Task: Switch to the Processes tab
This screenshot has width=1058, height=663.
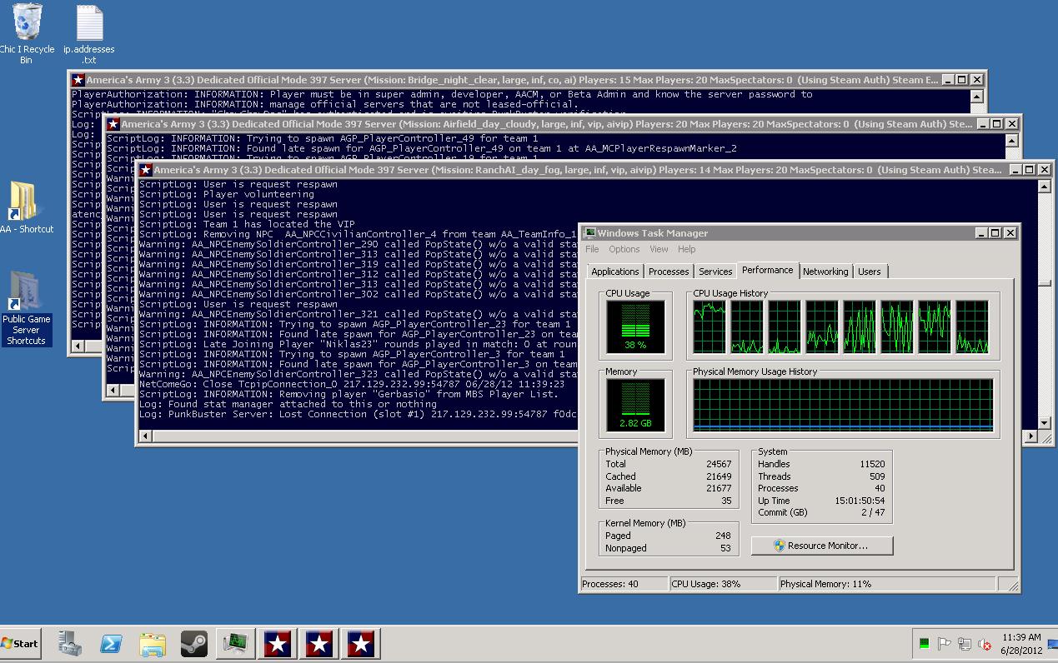Action: point(668,272)
